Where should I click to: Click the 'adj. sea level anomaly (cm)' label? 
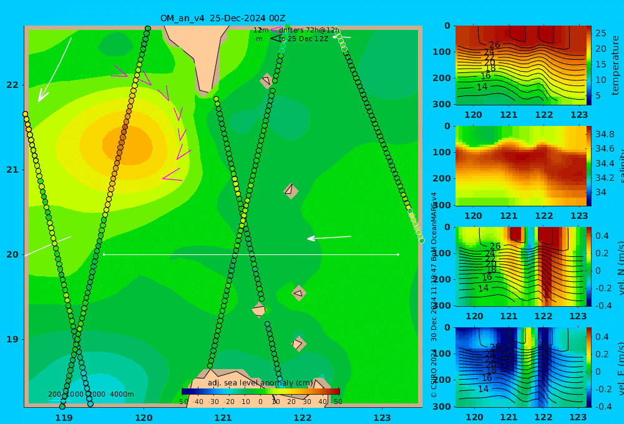tap(260, 383)
